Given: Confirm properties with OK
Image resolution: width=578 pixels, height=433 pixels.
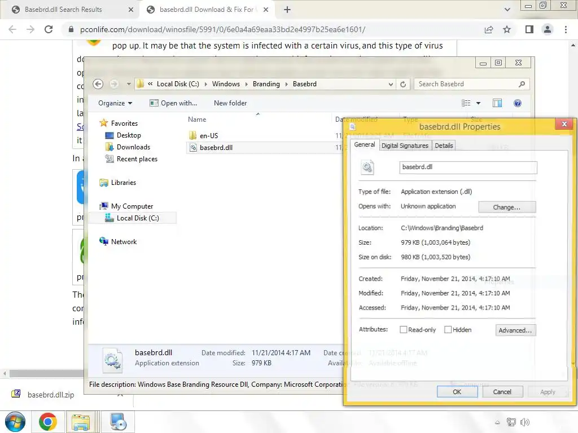Looking at the screenshot, I should (457, 392).
